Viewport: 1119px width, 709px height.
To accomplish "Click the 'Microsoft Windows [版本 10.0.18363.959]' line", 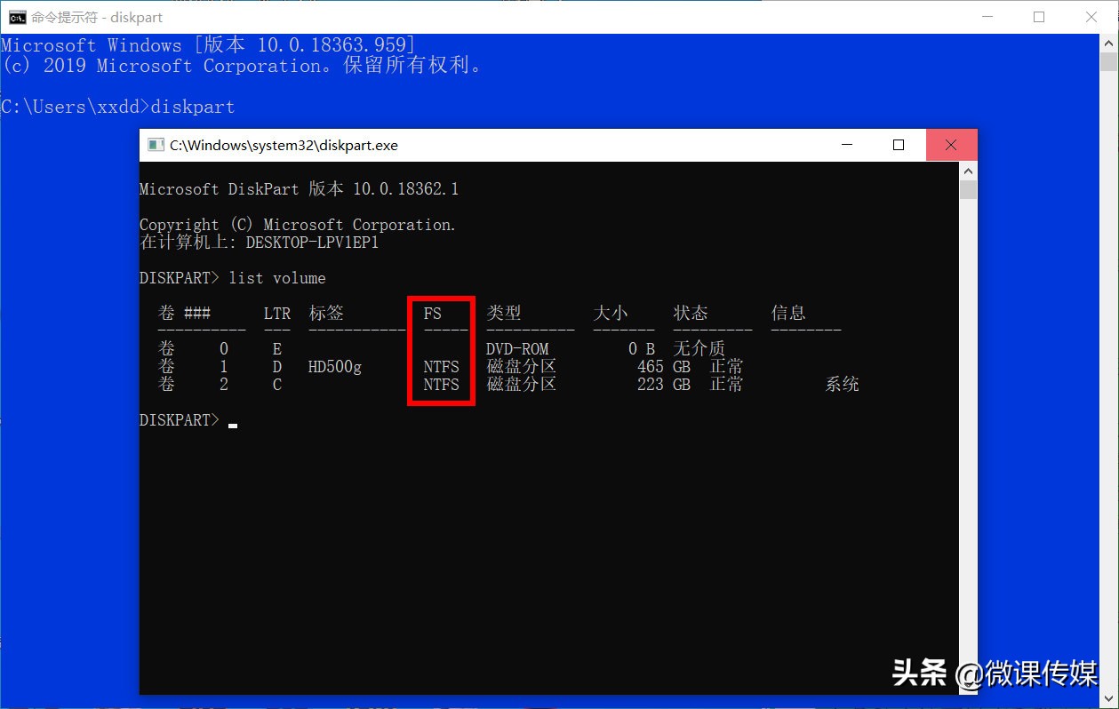I will [x=208, y=45].
